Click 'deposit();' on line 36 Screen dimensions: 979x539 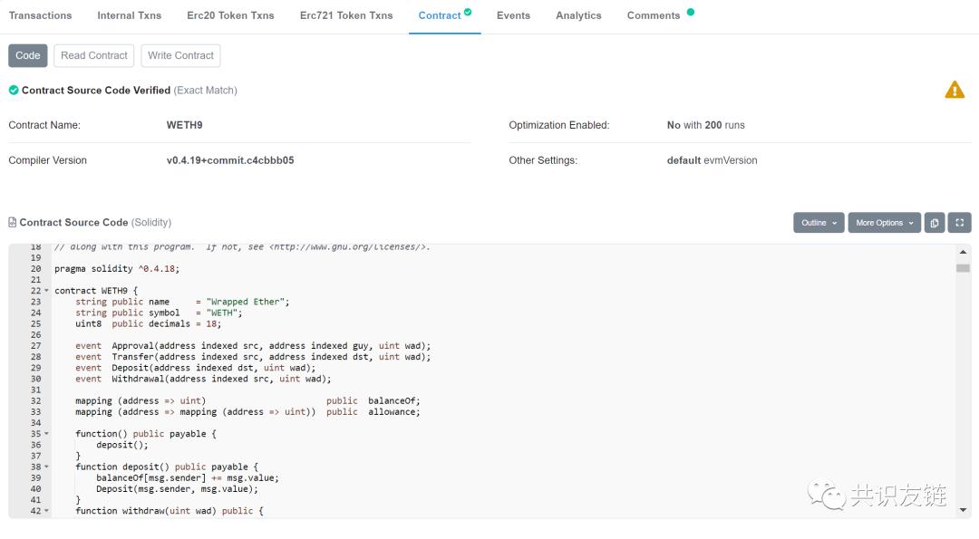[x=122, y=445]
